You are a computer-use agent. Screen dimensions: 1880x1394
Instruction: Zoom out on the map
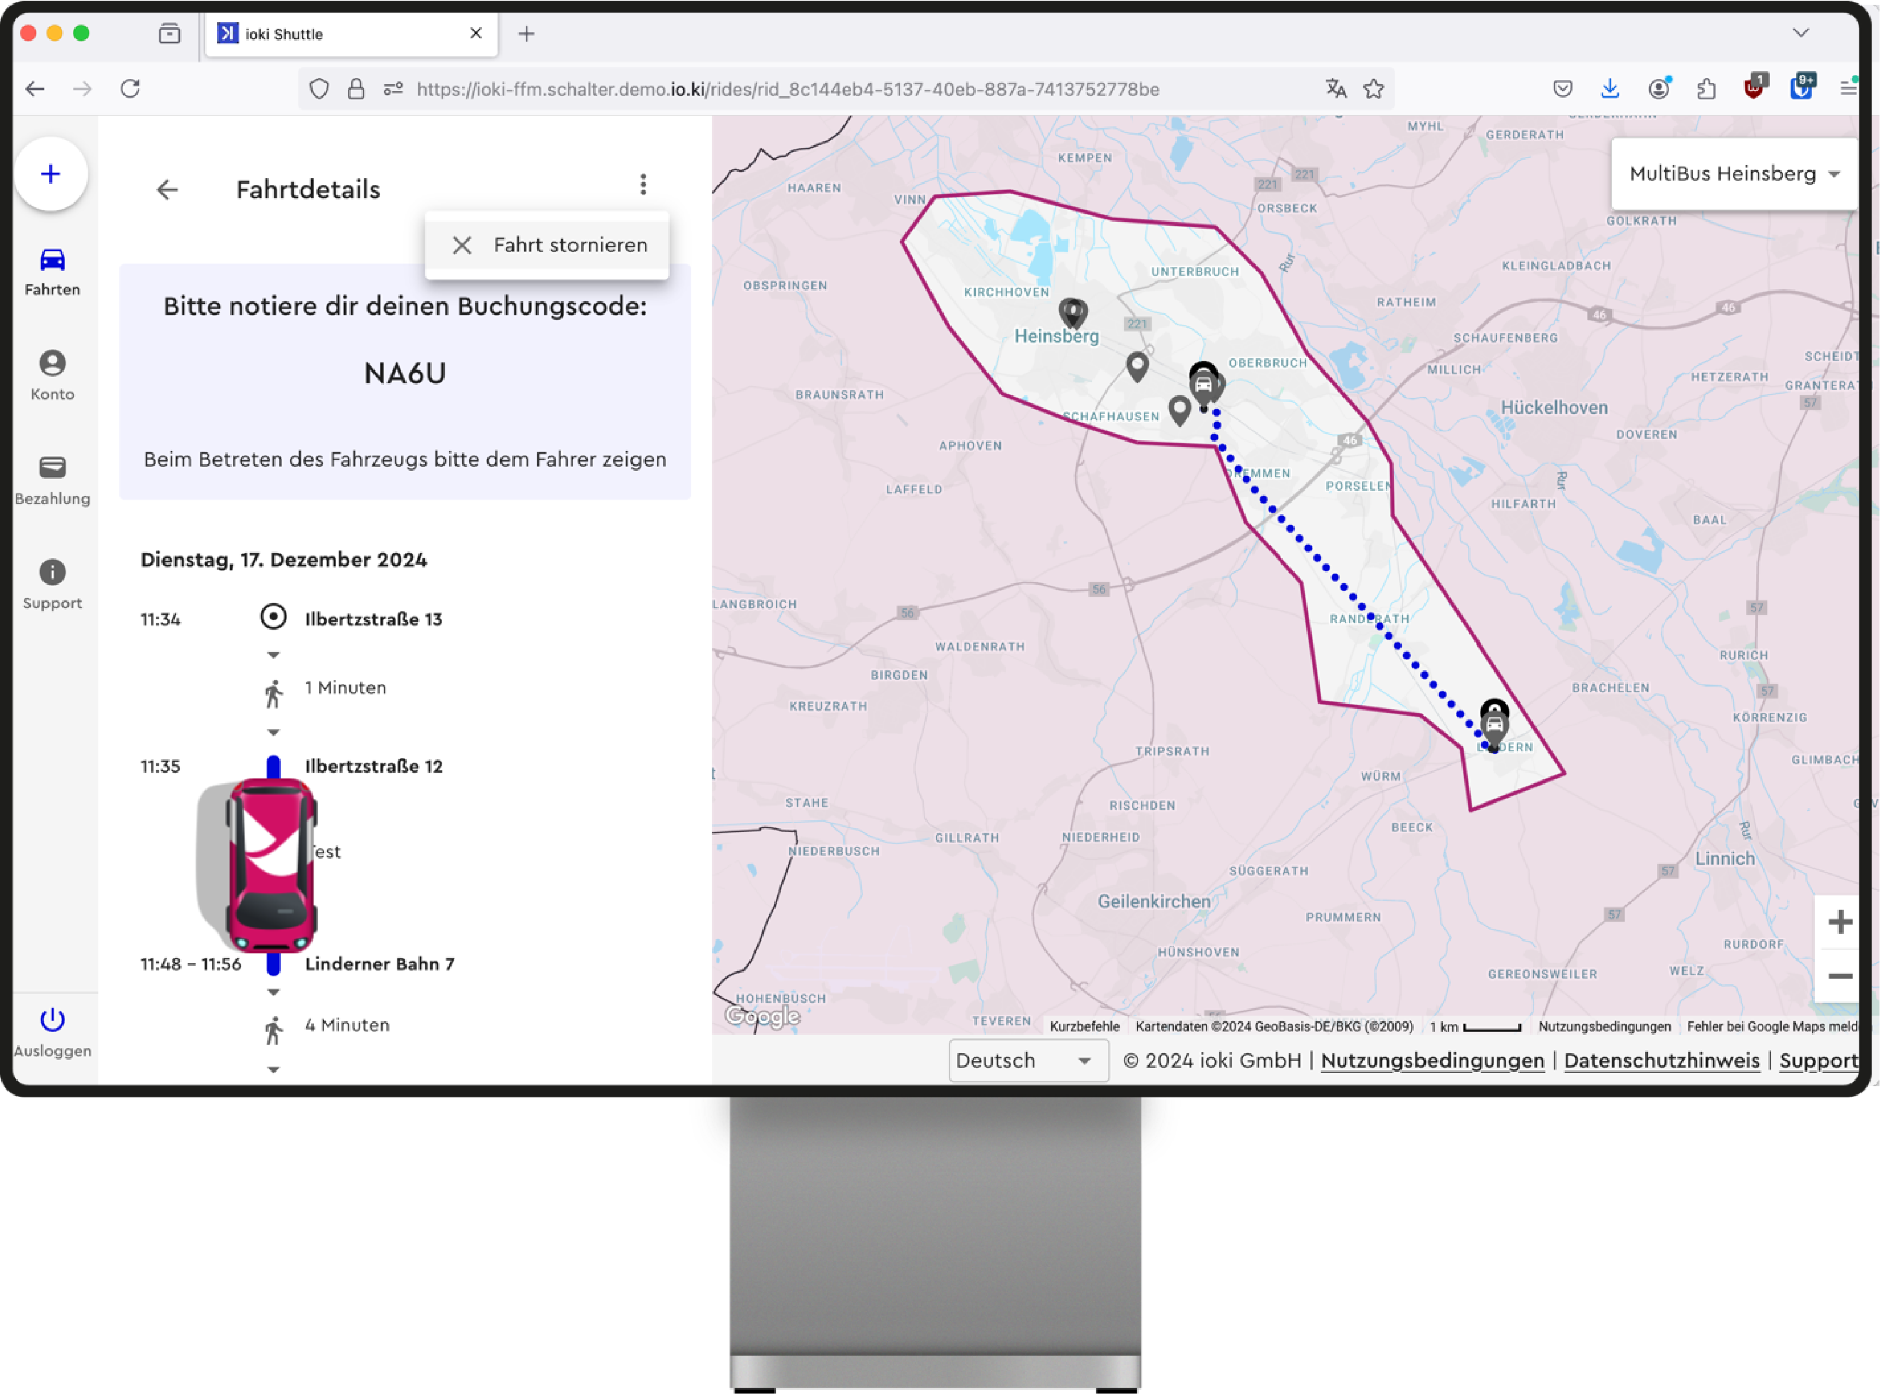[x=1839, y=976]
